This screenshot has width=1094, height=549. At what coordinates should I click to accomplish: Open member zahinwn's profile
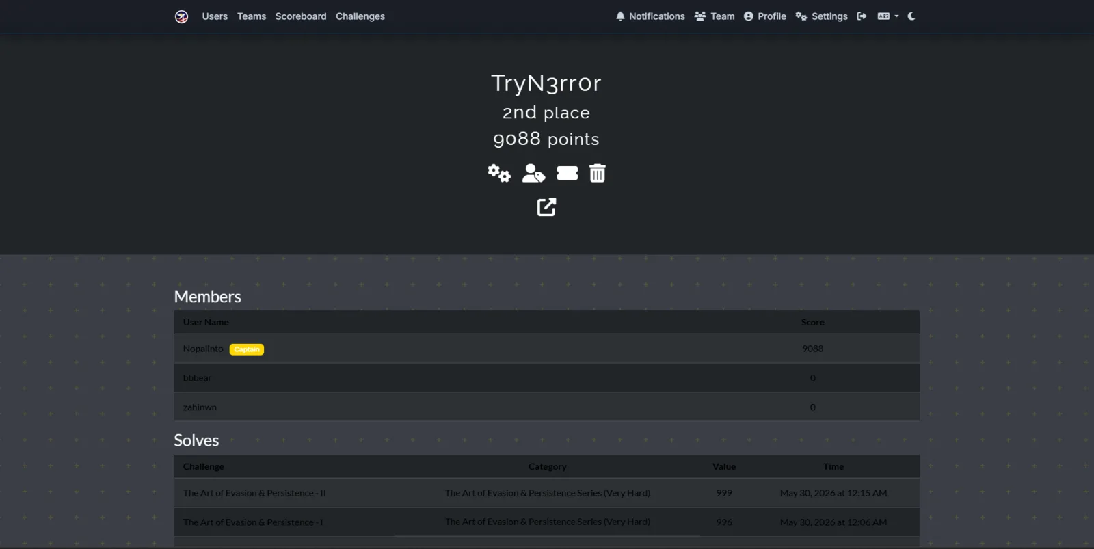pos(200,407)
